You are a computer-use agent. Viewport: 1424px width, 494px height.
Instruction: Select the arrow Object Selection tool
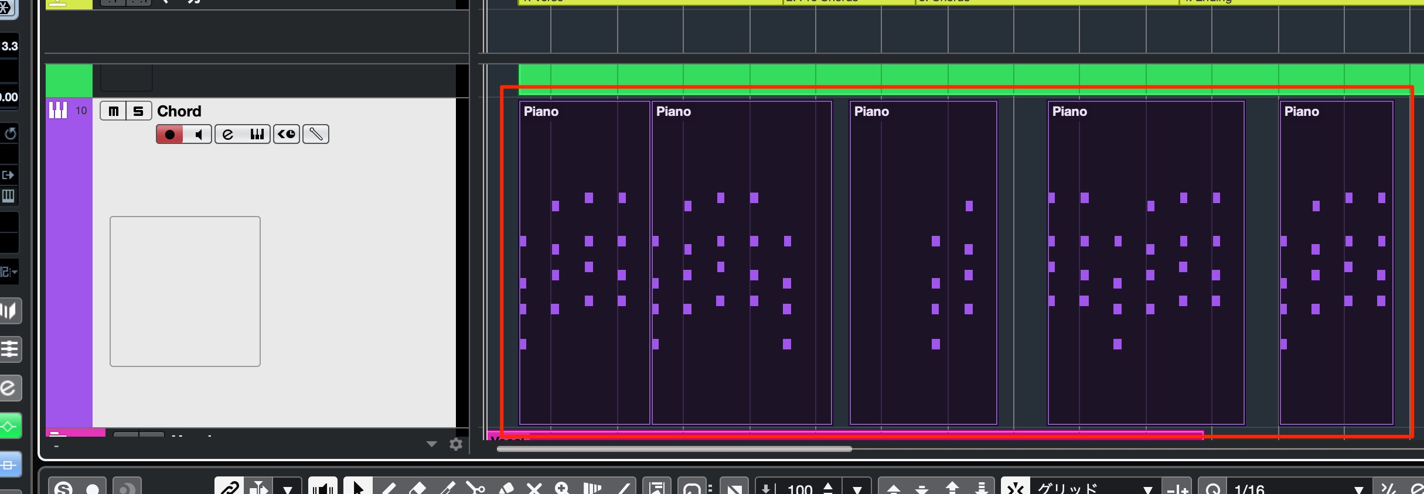click(x=358, y=487)
